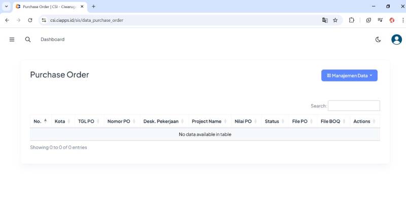This screenshot has width=406, height=219.
Task: Open the browser extensions puzzle icon
Action: point(351,20)
